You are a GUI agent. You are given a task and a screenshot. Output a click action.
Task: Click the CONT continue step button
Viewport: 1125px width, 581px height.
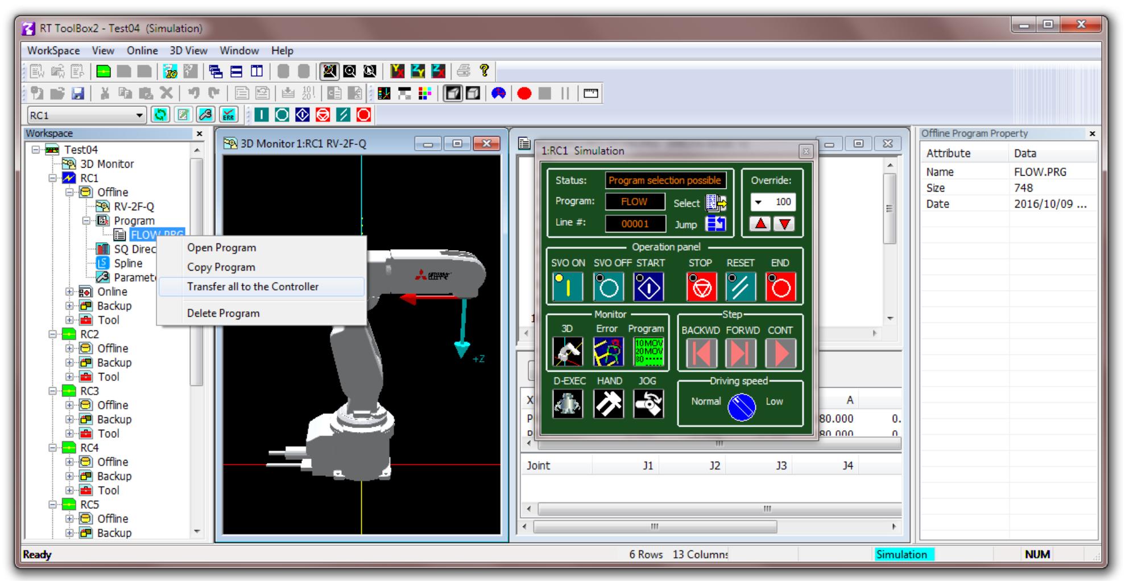780,353
